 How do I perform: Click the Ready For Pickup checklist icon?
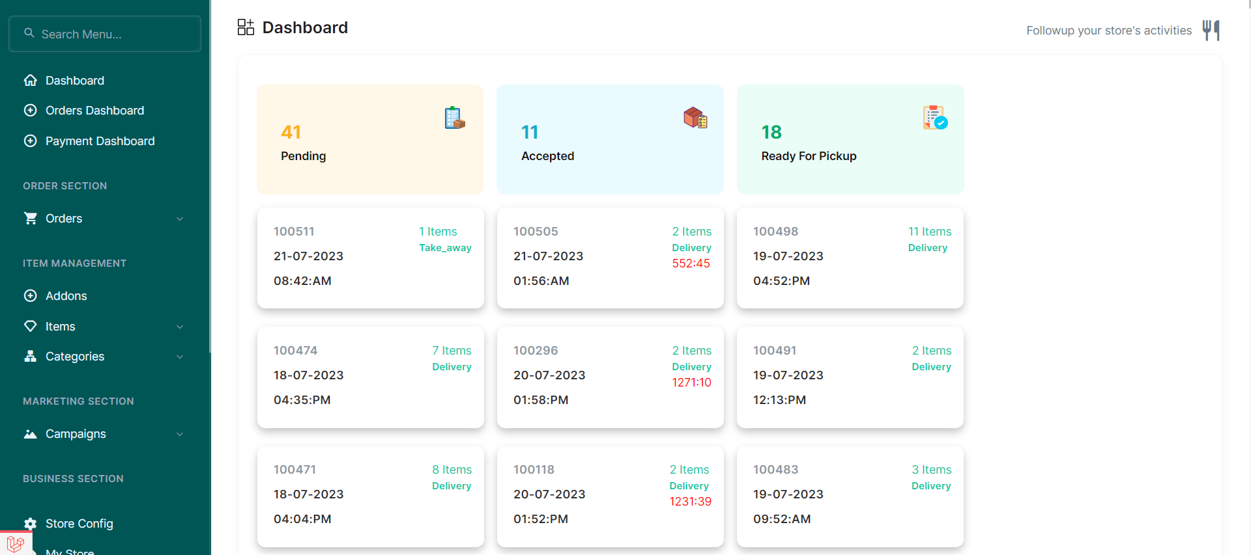935,118
